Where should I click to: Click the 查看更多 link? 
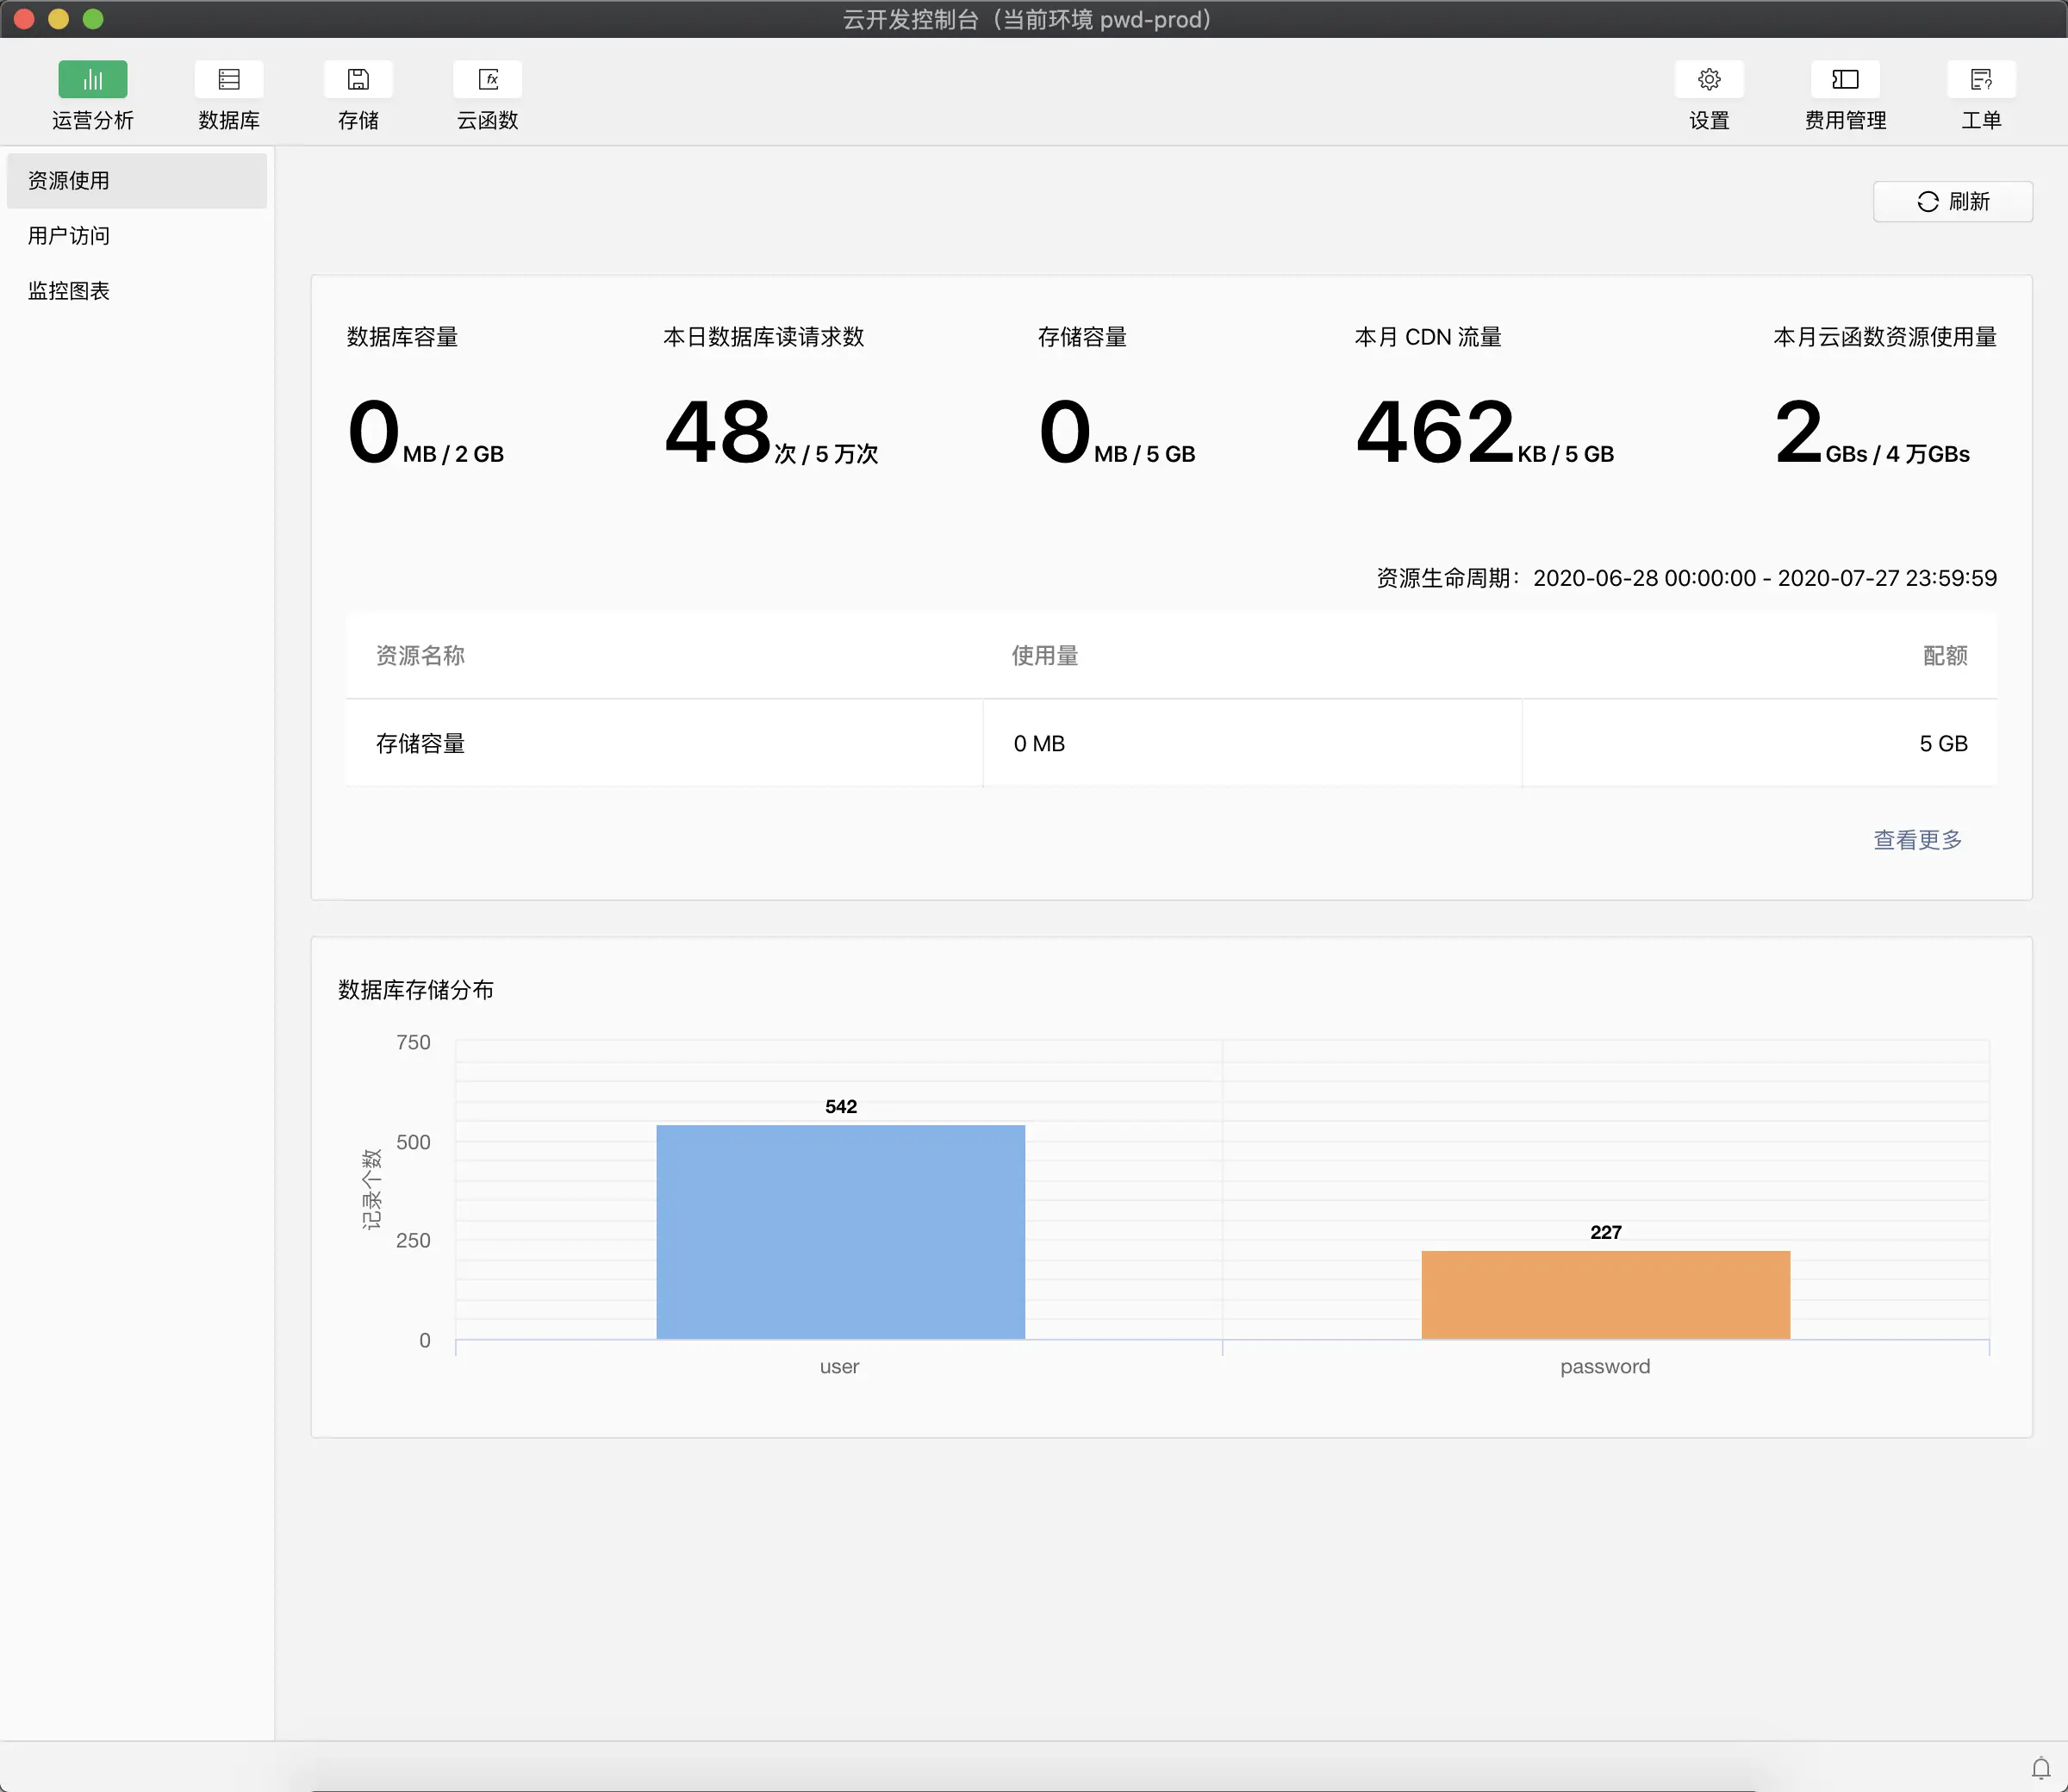1917,840
